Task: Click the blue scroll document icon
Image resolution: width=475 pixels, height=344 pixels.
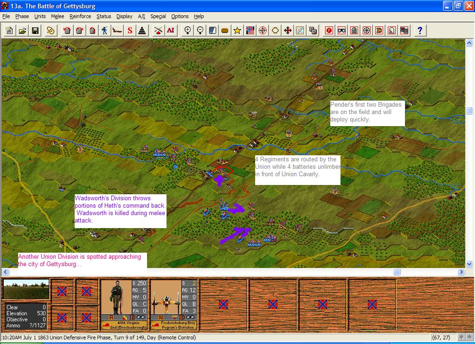Action: [x=212, y=30]
